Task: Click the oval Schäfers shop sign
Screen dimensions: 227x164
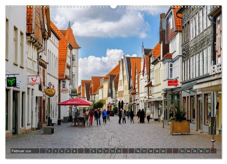Action: pyautogui.click(x=65, y=91)
